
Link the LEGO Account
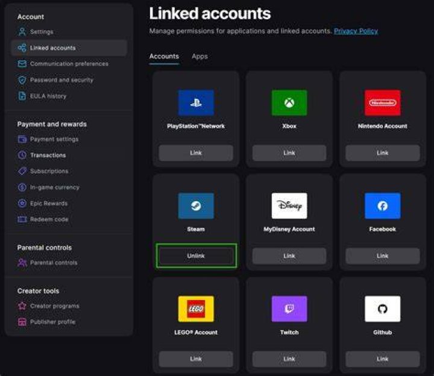click(196, 359)
